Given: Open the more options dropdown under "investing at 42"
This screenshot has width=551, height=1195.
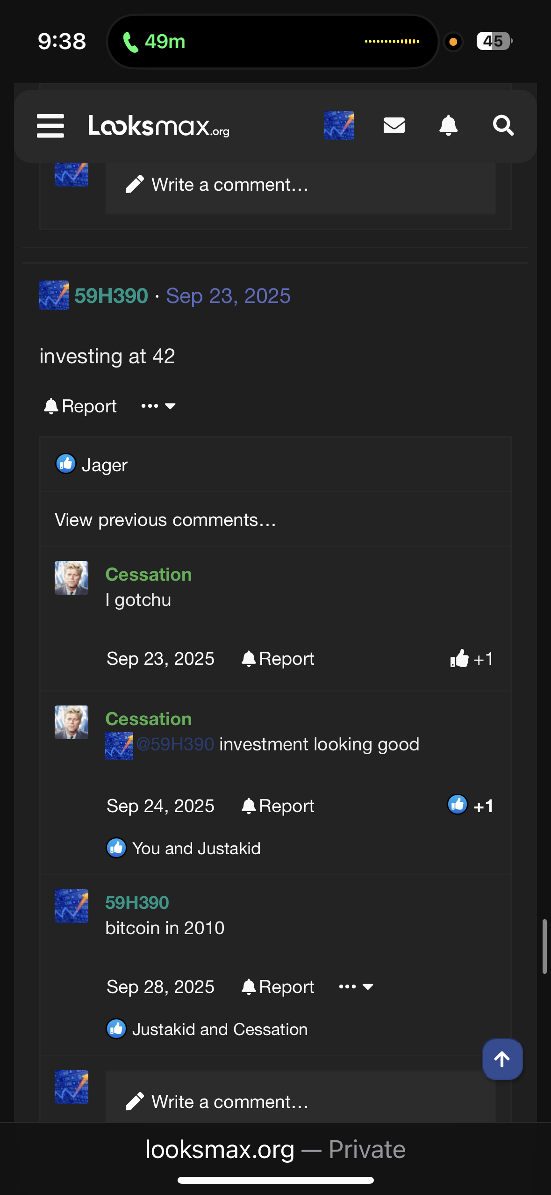Looking at the screenshot, I should click(x=158, y=406).
